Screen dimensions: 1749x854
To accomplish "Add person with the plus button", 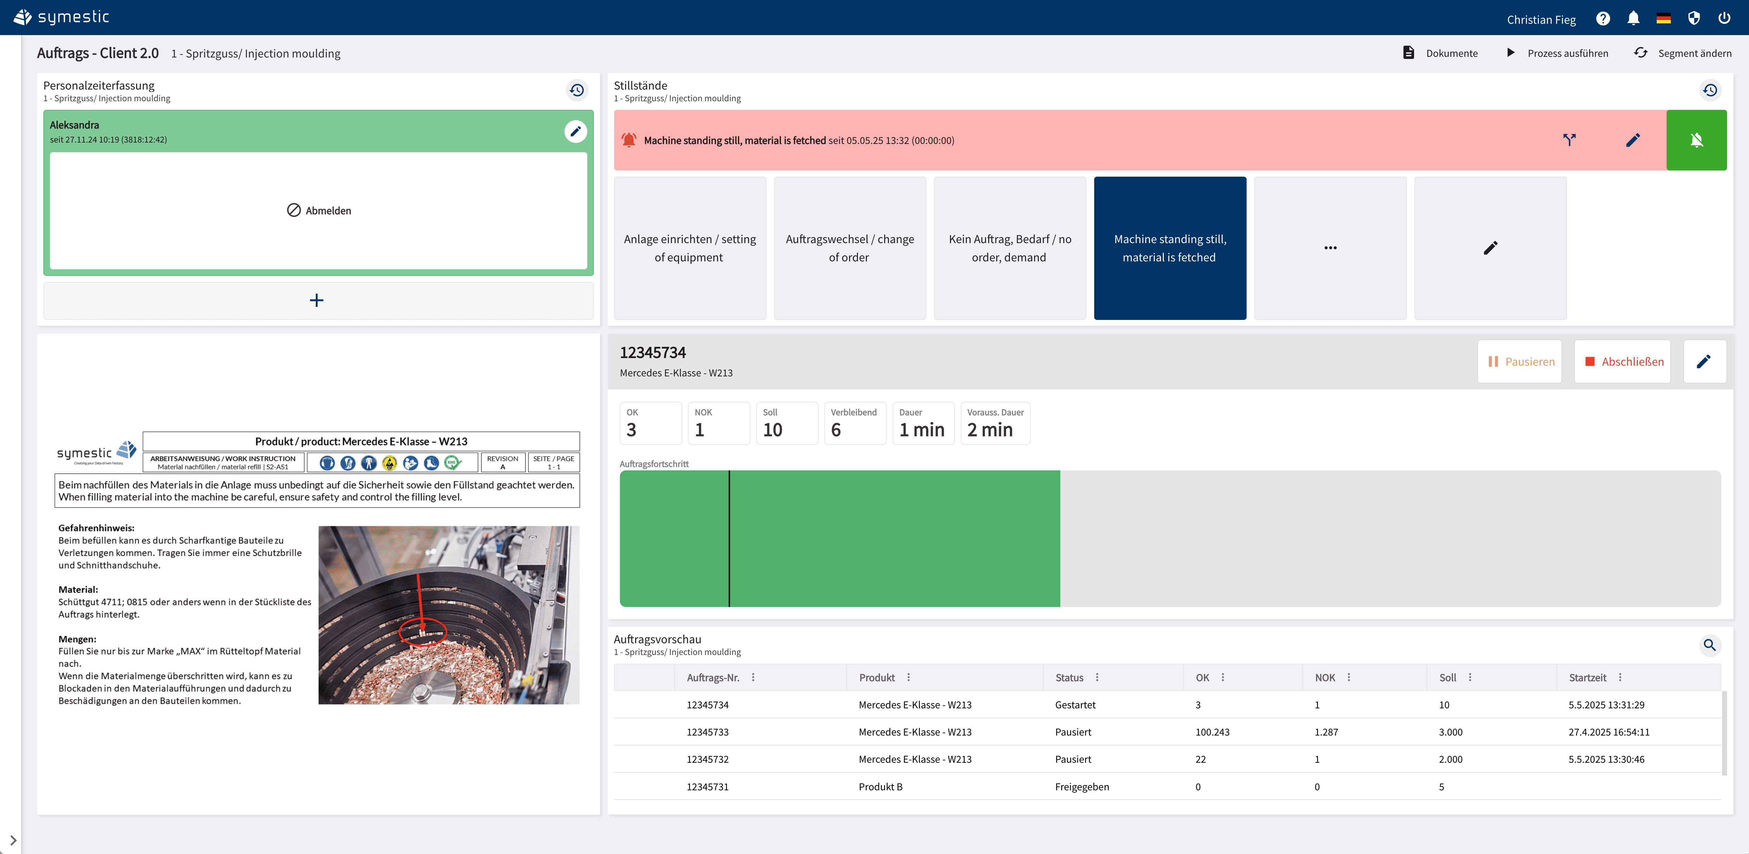I will pos(318,300).
